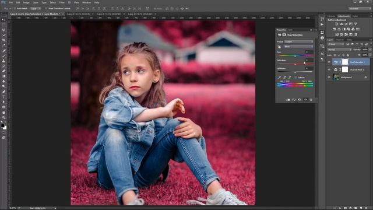Switch to the Channels tab
This screenshot has height=210, width=373.
click(340, 40)
